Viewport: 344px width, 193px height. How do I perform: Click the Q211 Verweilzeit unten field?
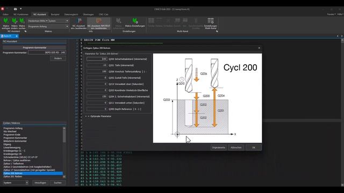[97, 102]
